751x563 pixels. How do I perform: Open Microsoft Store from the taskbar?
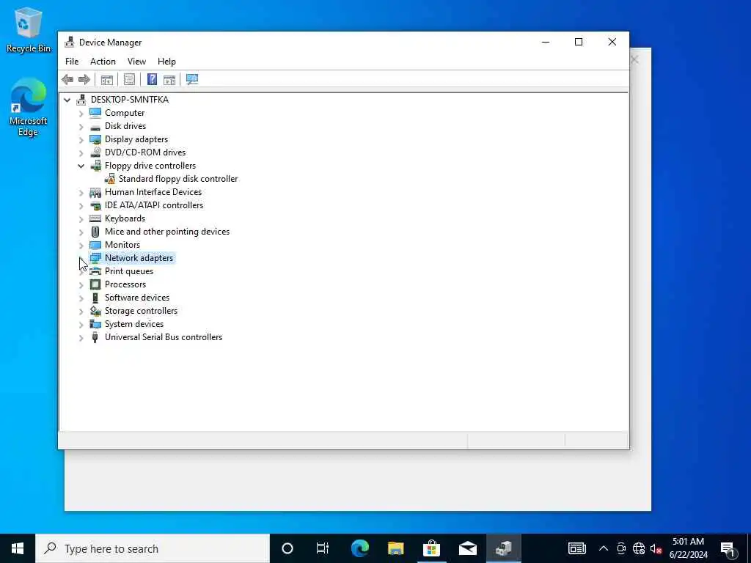431,548
